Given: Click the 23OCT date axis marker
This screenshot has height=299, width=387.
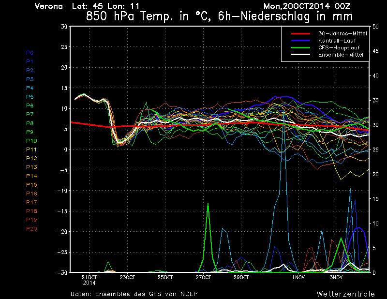Looking at the screenshot, I should point(127,277).
